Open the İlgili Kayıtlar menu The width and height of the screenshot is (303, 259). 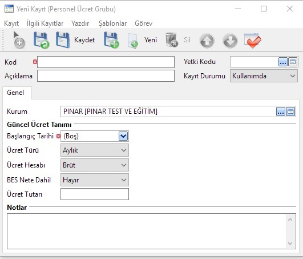(45, 23)
